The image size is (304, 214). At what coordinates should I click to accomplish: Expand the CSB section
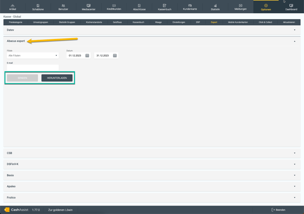tap(152, 153)
